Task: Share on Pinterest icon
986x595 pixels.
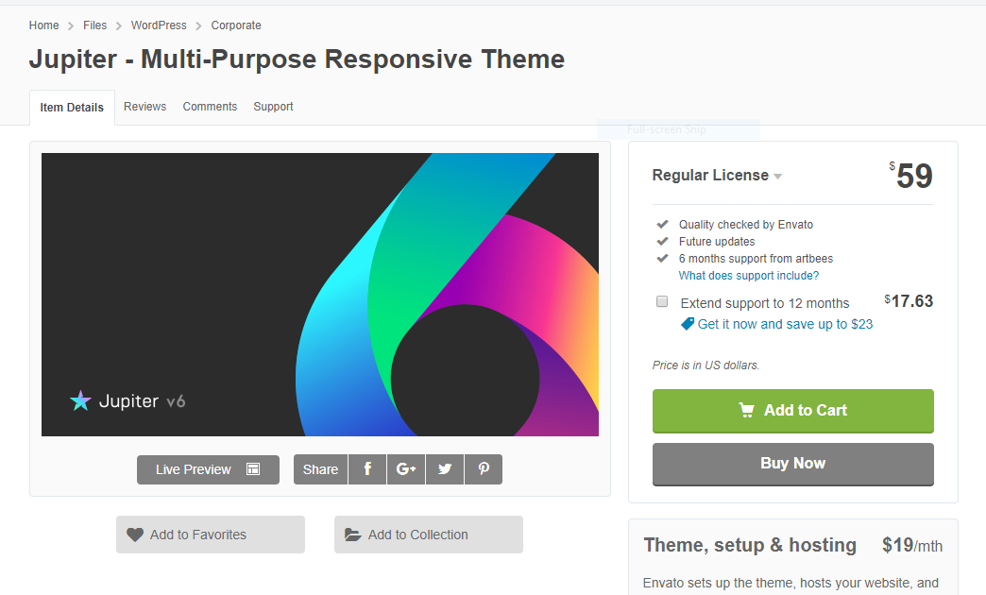Action: click(x=484, y=469)
